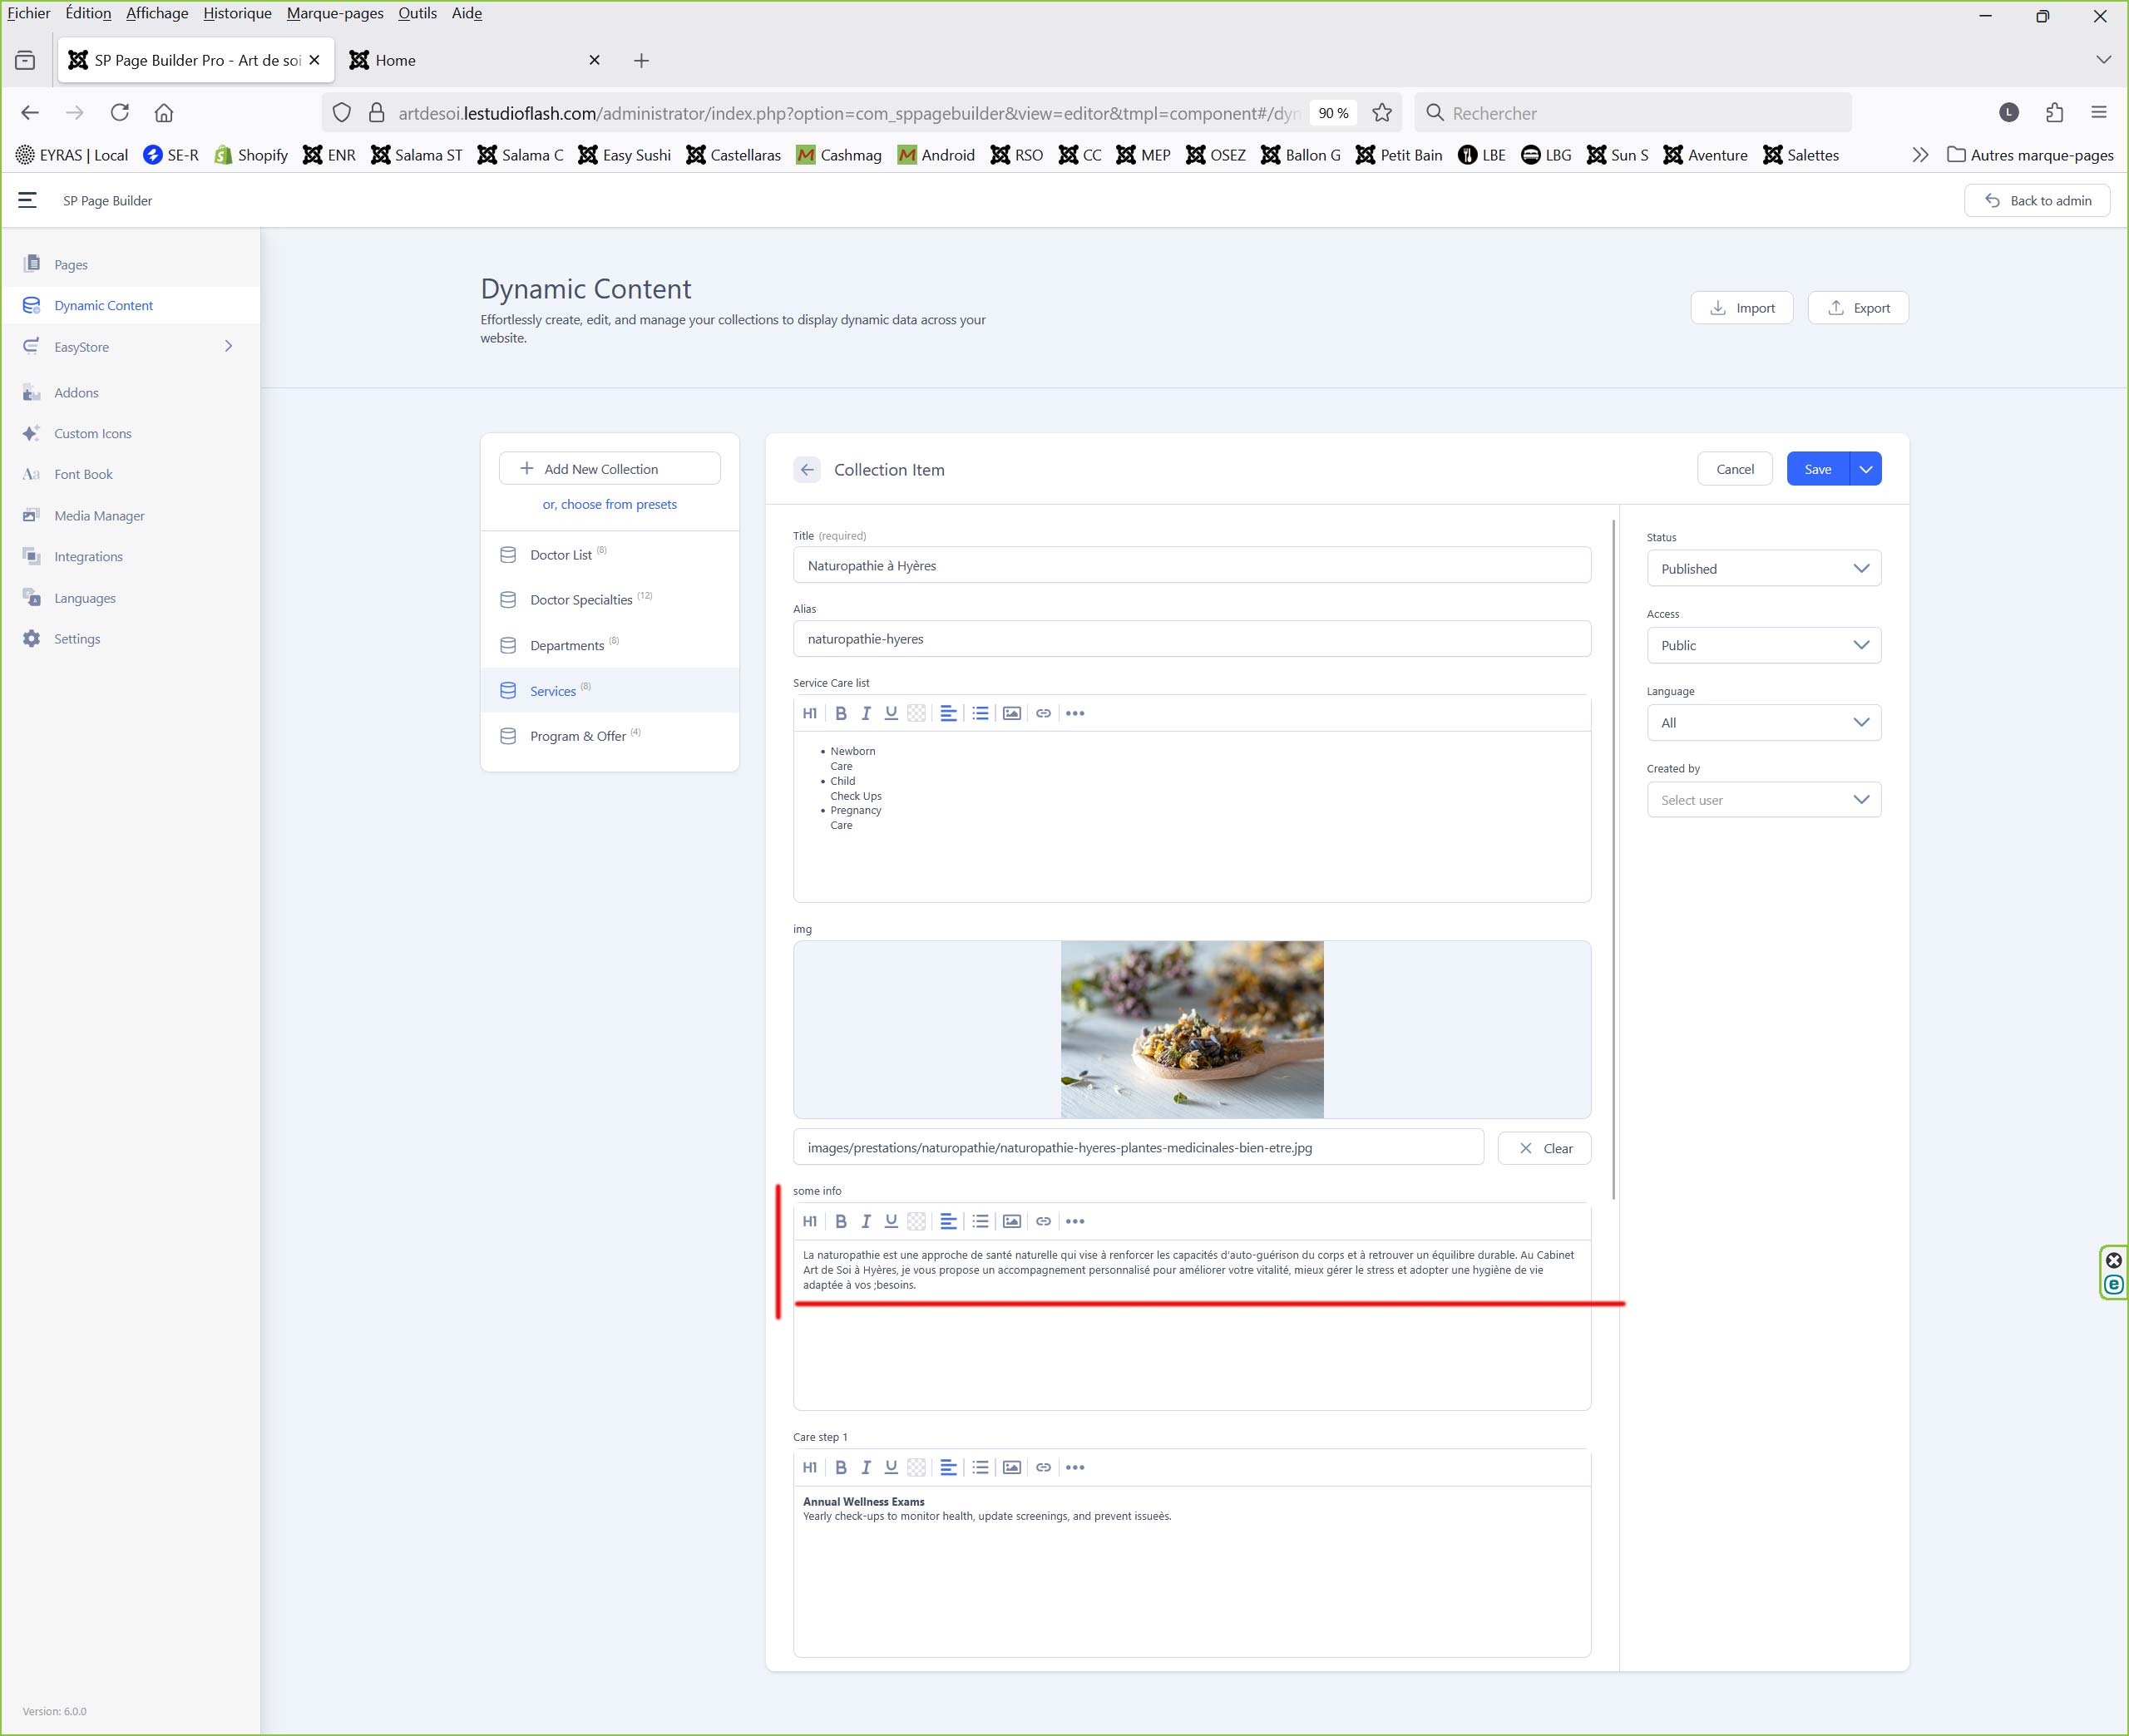Click the back arrow beside Collection Item
This screenshot has width=2129, height=1736.
807,469
